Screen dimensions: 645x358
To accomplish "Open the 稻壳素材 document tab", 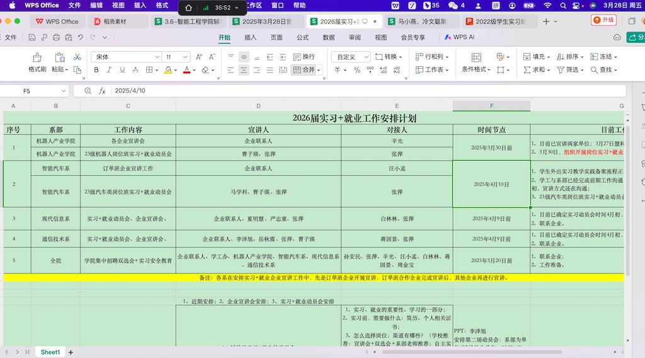I will [117, 21].
